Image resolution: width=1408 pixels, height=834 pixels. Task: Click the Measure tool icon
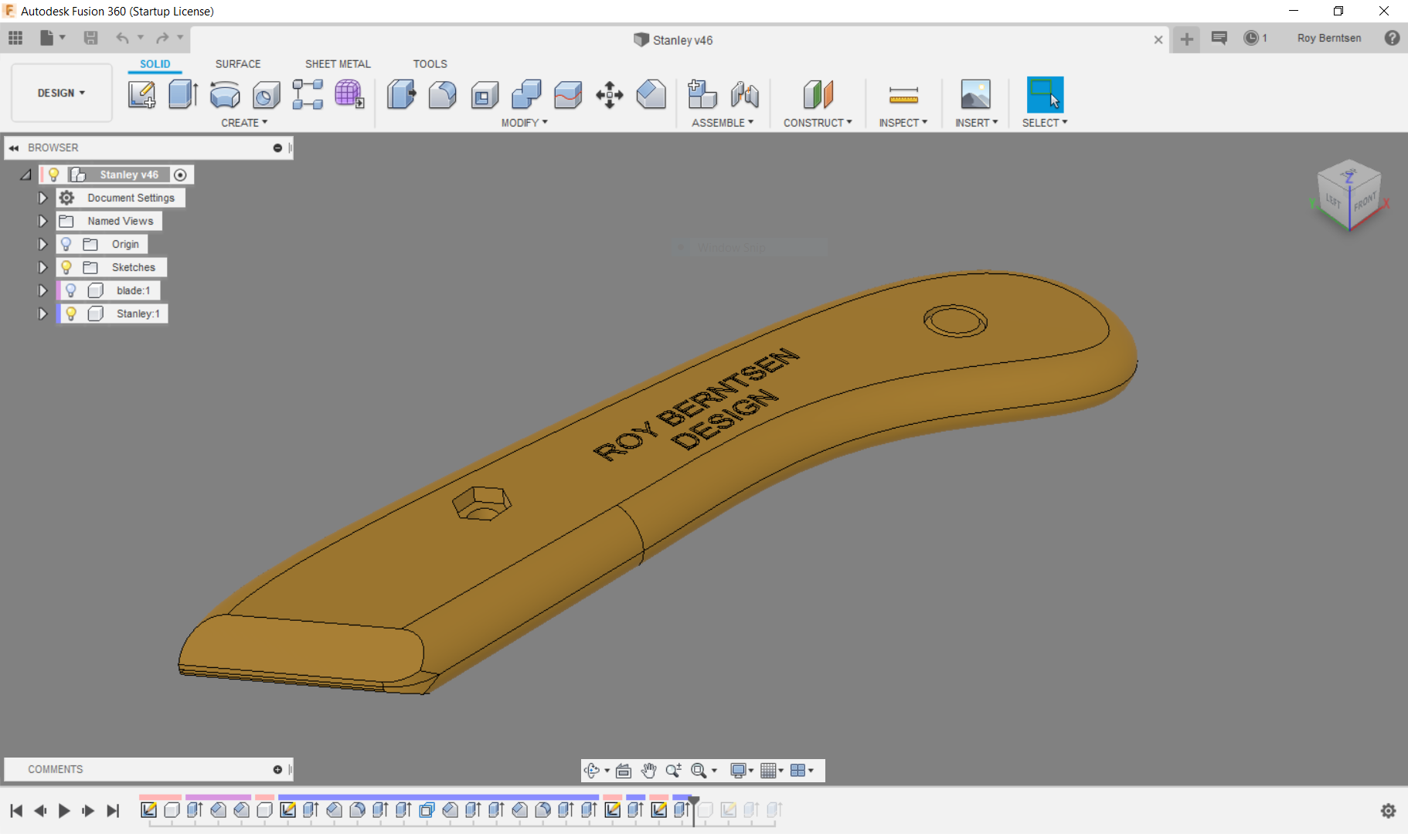coord(903,94)
